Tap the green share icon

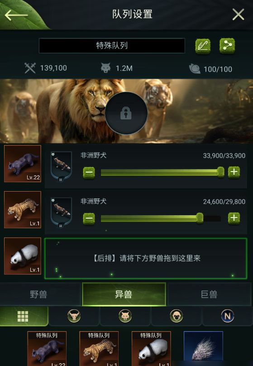click(227, 46)
